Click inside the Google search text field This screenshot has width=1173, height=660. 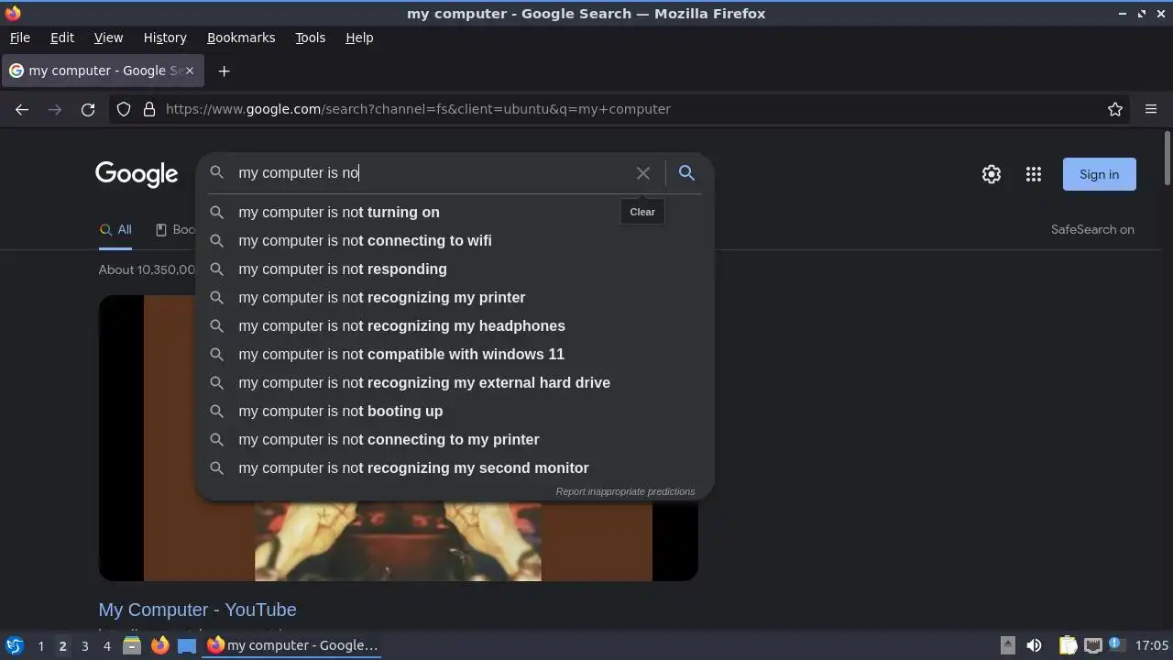[x=431, y=173]
